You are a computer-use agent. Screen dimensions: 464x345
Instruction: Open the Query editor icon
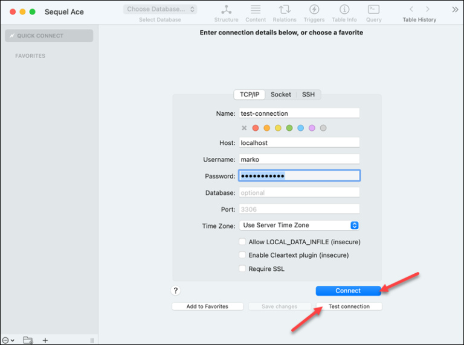coord(373,10)
